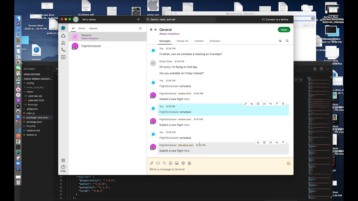Toggle the favorite star for General space
The width and height of the screenshot is (358, 201).
click(x=156, y=30)
